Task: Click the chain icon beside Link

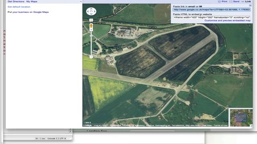Action: click(243, 2)
